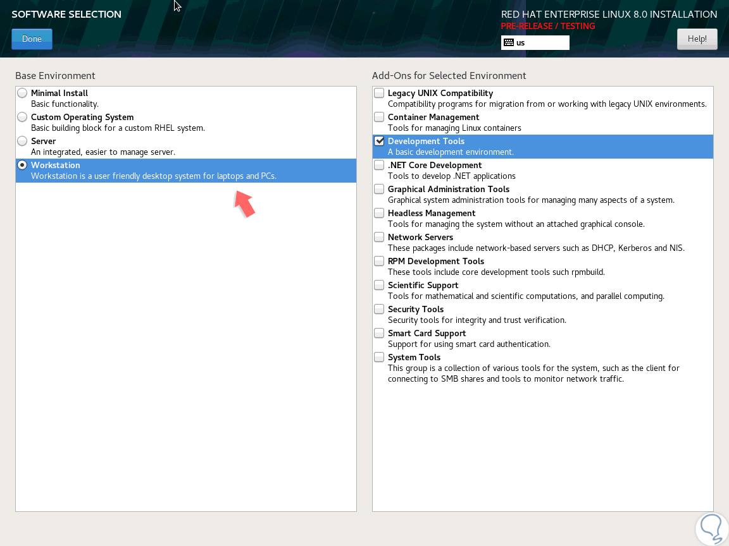Tick Smart Card Support checkbox
Image resolution: width=729 pixels, height=546 pixels.
tap(379, 333)
